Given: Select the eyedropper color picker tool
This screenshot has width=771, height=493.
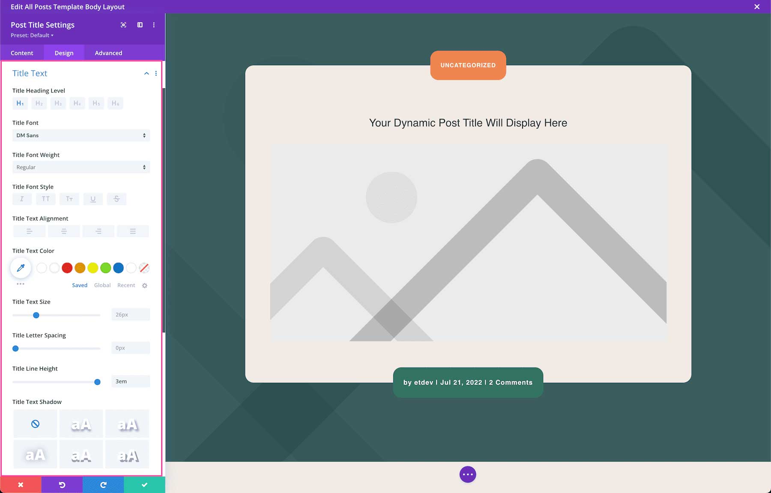Looking at the screenshot, I should tap(20, 268).
